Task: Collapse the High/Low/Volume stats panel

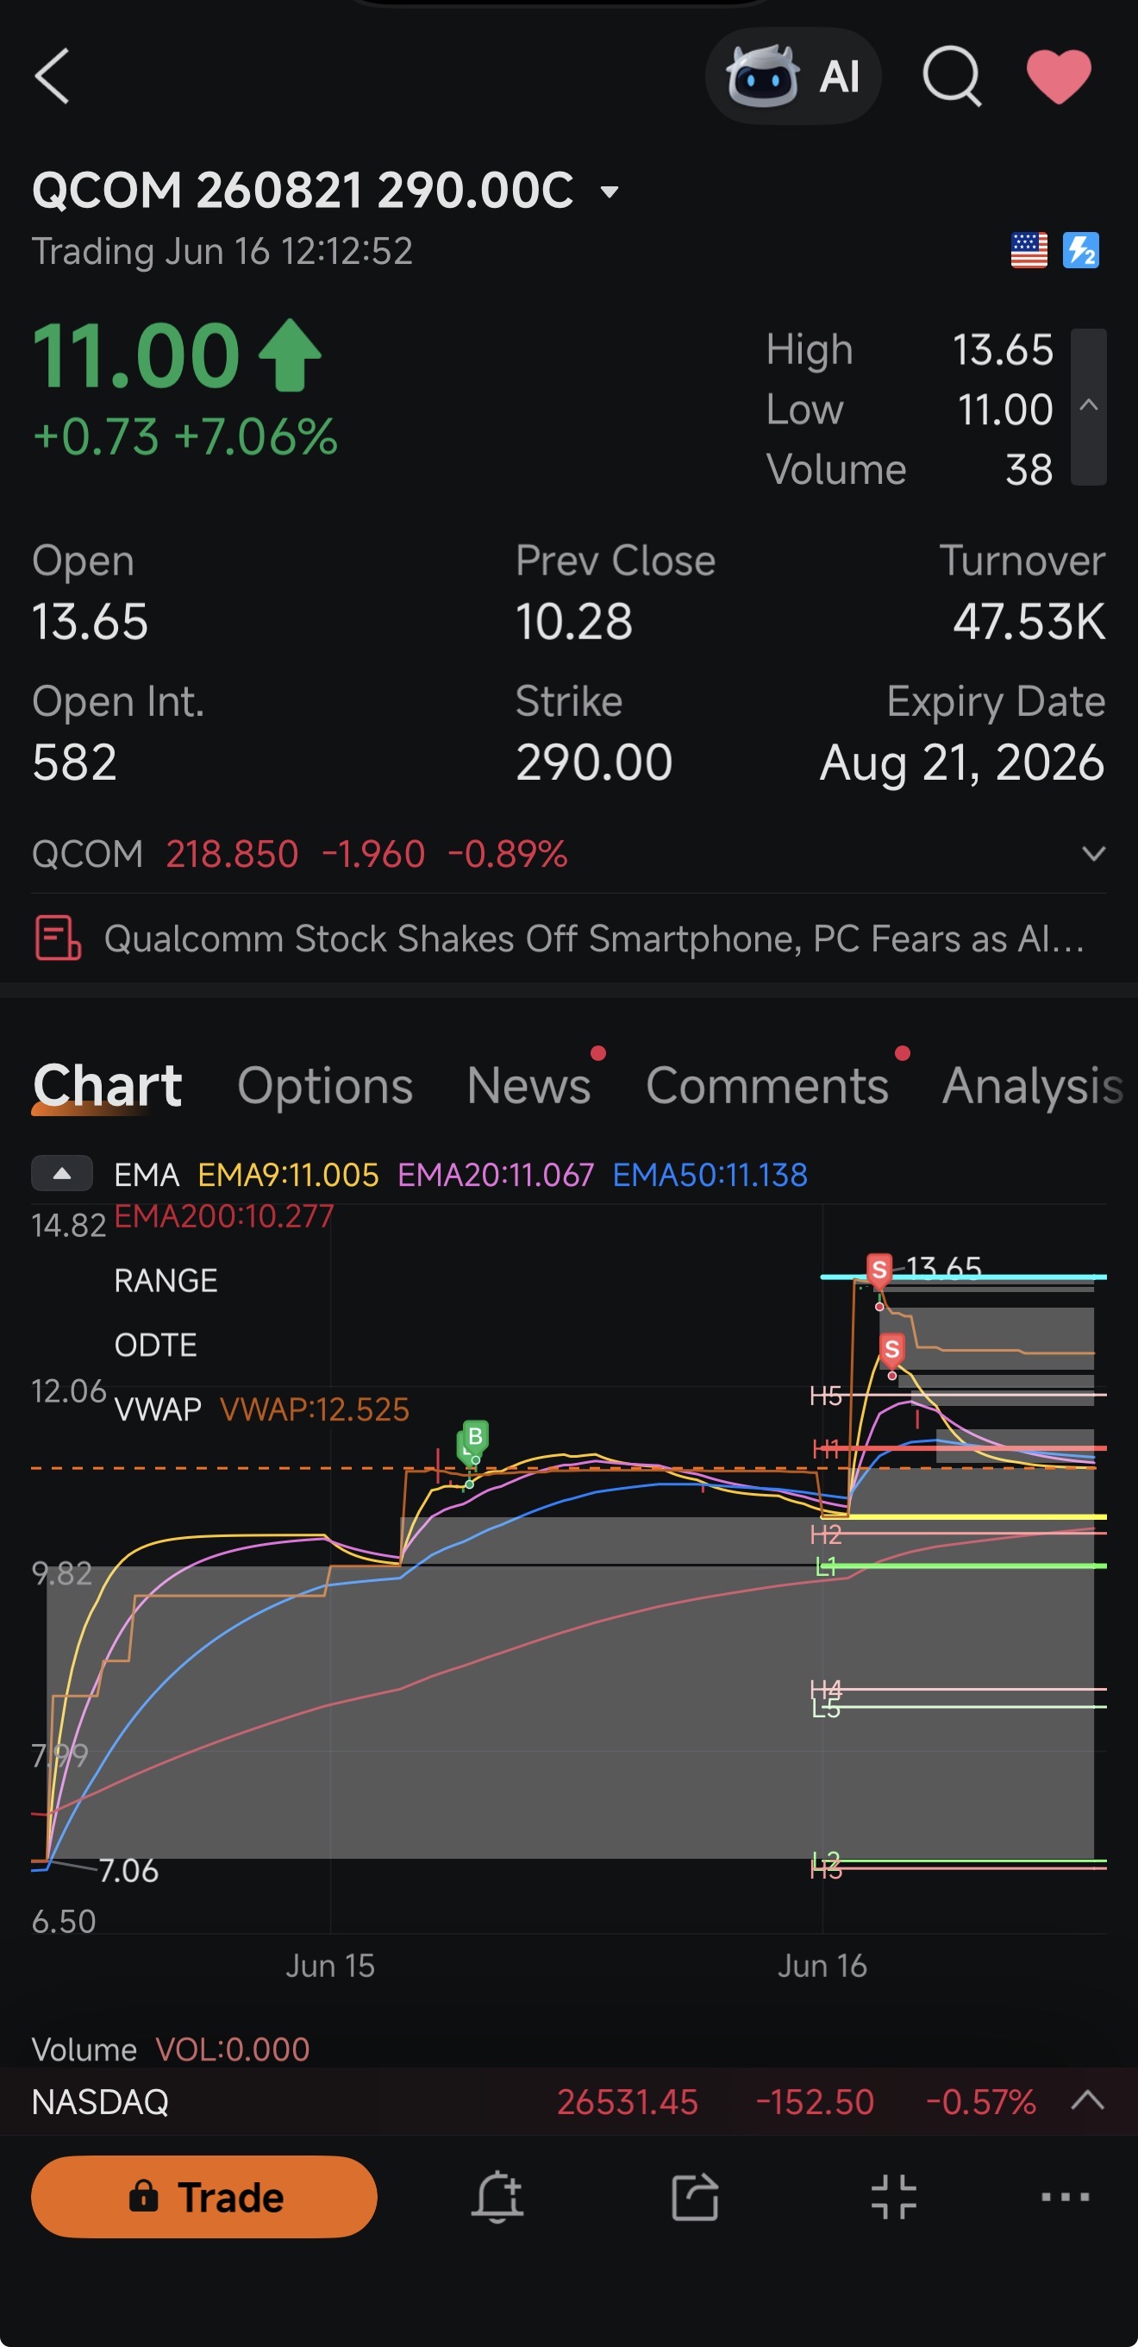Action: 1088,406
